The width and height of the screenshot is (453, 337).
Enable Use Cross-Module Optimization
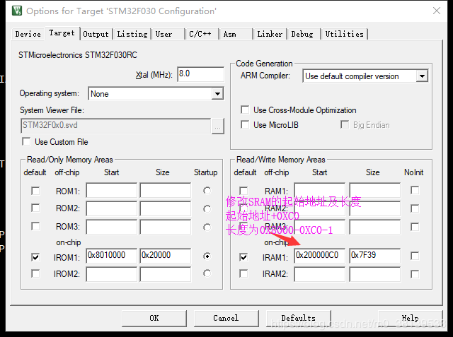(245, 110)
